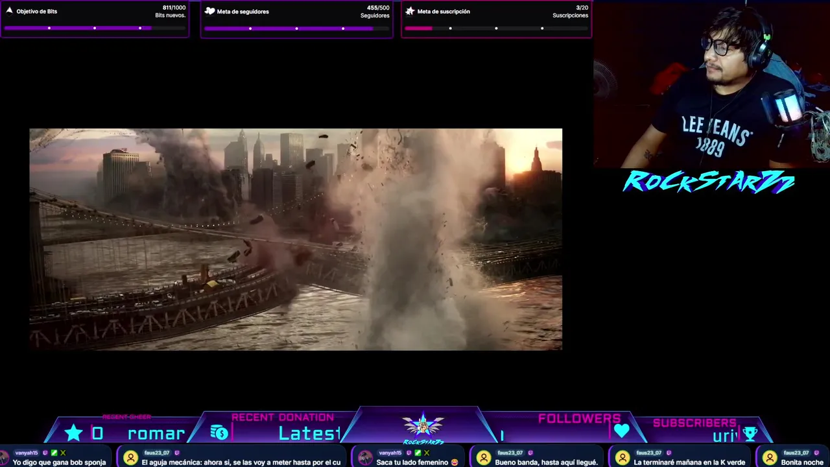The width and height of the screenshot is (830, 467).
Task: Click the RockStar77 star logo in bottom center
Action: coord(423,427)
